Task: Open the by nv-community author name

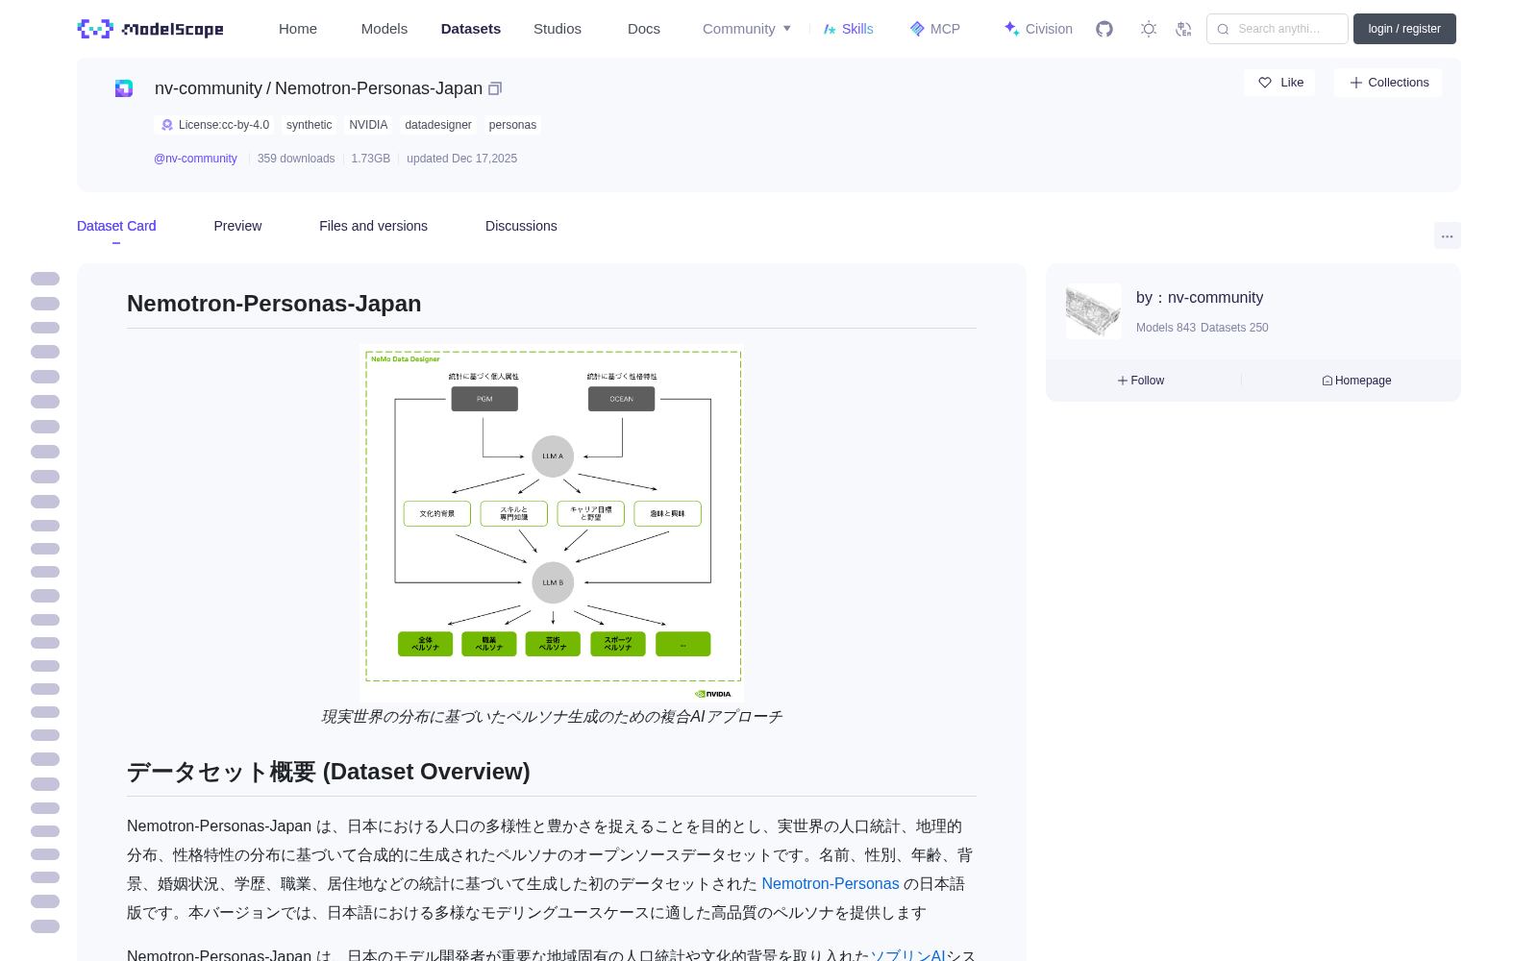Action: click(1200, 298)
